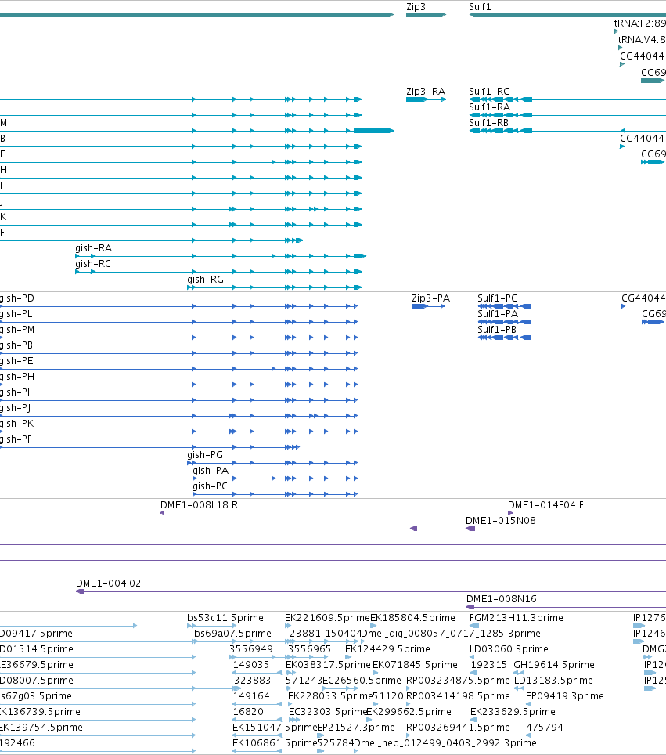This screenshot has height=755, width=666.
Task: Click the EK038317.5prime EST label
Action: click(x=328, y=664)
